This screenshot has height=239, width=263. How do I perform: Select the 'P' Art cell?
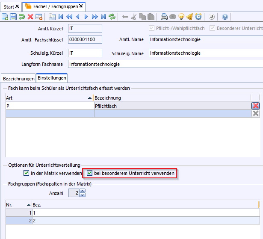pyautogui.click(x=50, y=106)
